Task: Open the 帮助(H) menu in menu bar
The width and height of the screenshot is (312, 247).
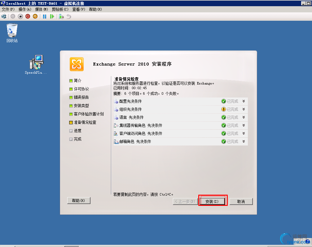Action: click(x=95, y=9)
